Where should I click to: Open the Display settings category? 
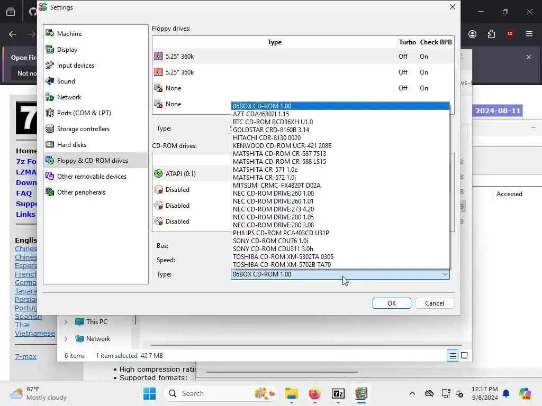coord(96,49)
